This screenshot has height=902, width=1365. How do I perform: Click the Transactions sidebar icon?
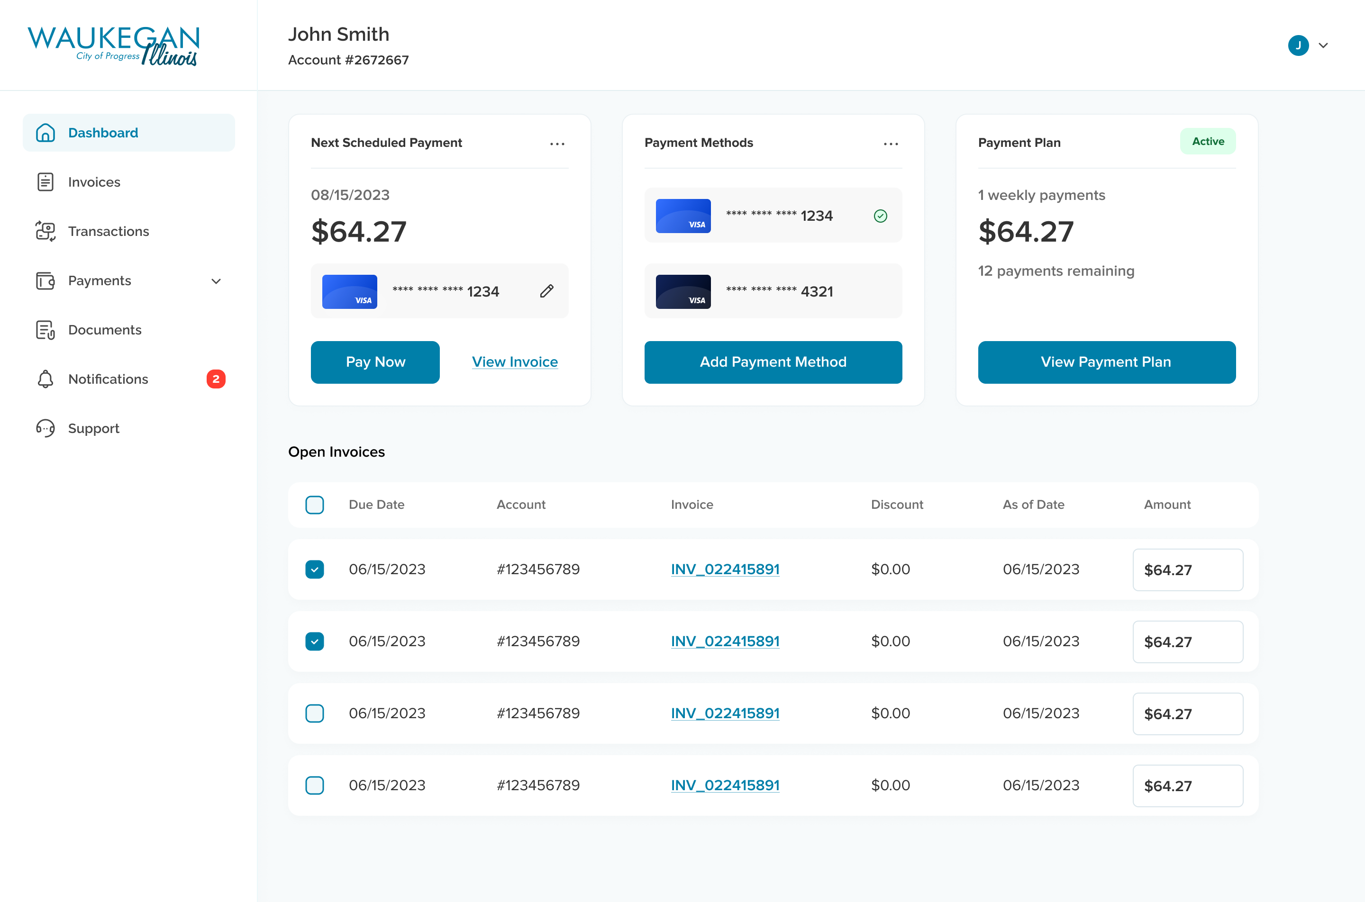point(45,231)
